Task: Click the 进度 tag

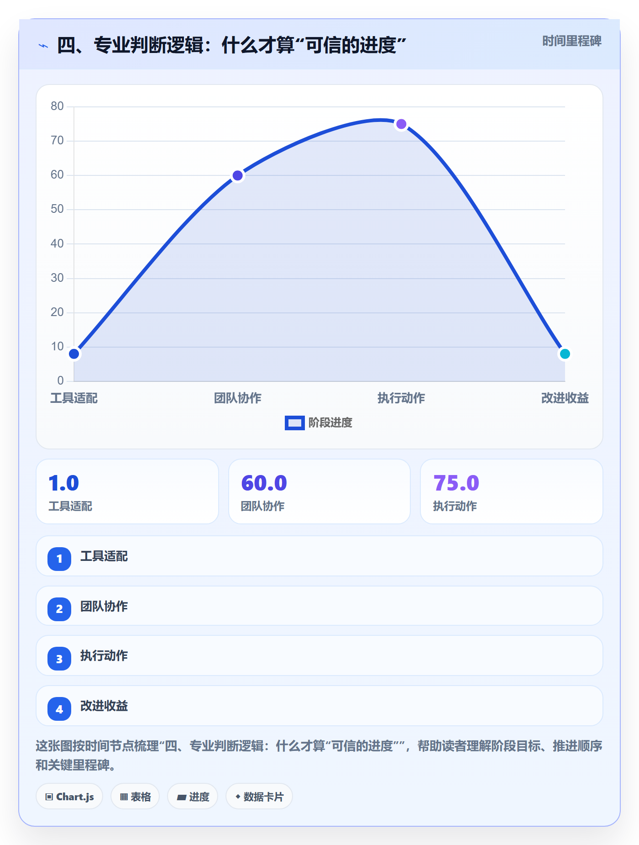Action: (193, 797)
